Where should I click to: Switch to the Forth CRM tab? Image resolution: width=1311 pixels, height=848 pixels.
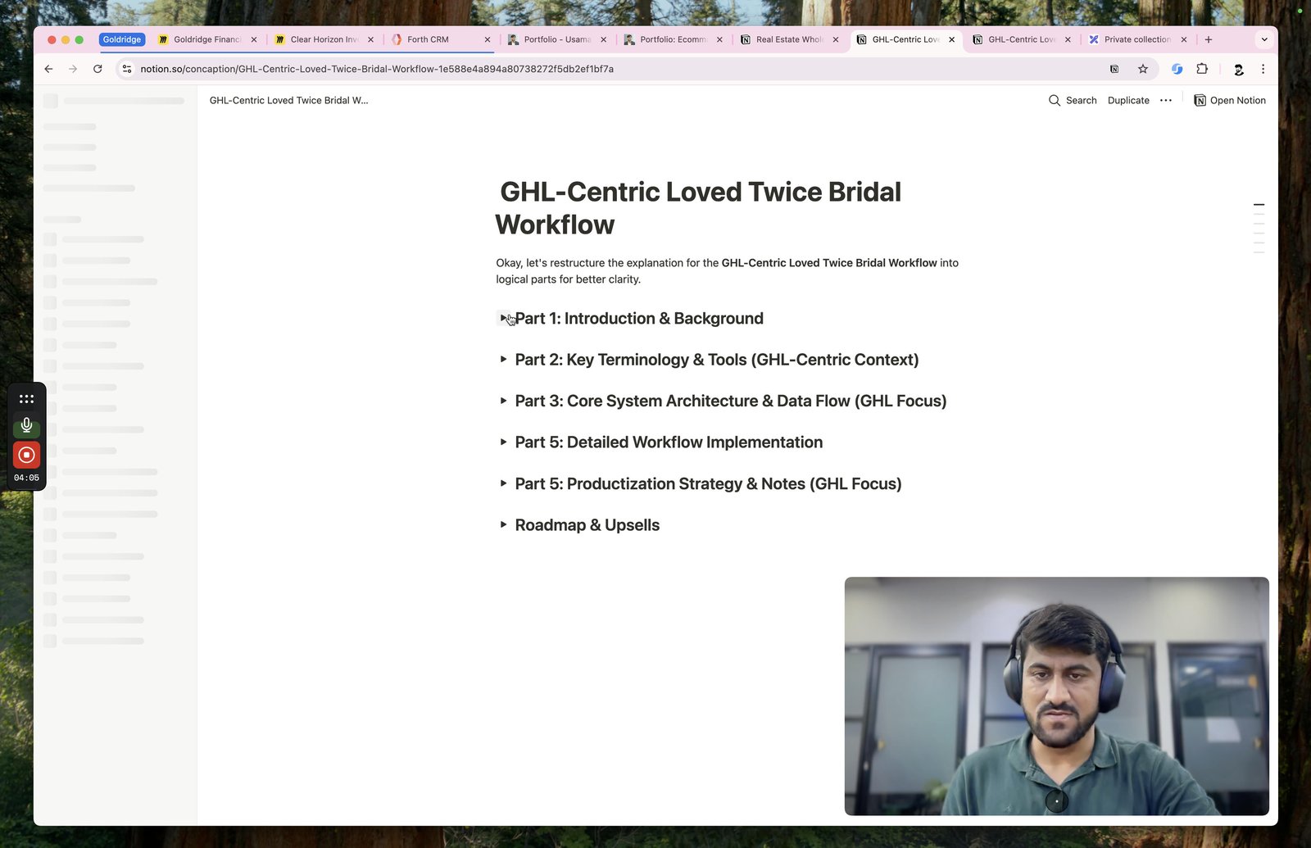[x=440, y=39]
